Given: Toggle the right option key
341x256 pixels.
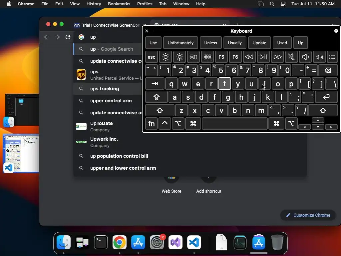Looking at the screenshot, I should point(291,124).
